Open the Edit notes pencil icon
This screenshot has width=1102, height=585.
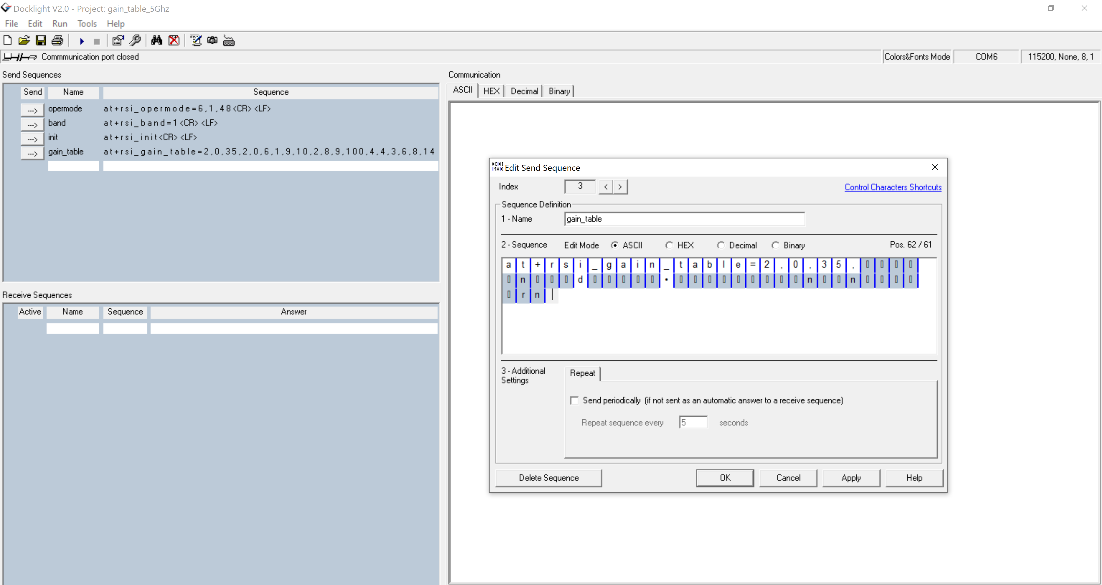pyautogui.click(x=195, y=40)
